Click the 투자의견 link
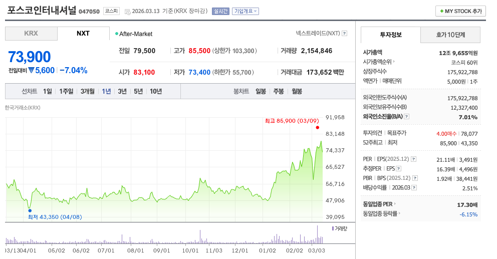 pos(372,133)
